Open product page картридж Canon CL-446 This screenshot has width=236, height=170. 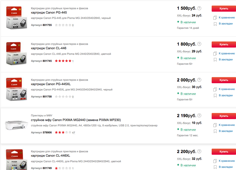coord(48,48)
